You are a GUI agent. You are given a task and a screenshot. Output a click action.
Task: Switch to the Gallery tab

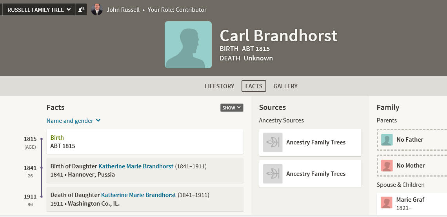[x=285, y=86]
